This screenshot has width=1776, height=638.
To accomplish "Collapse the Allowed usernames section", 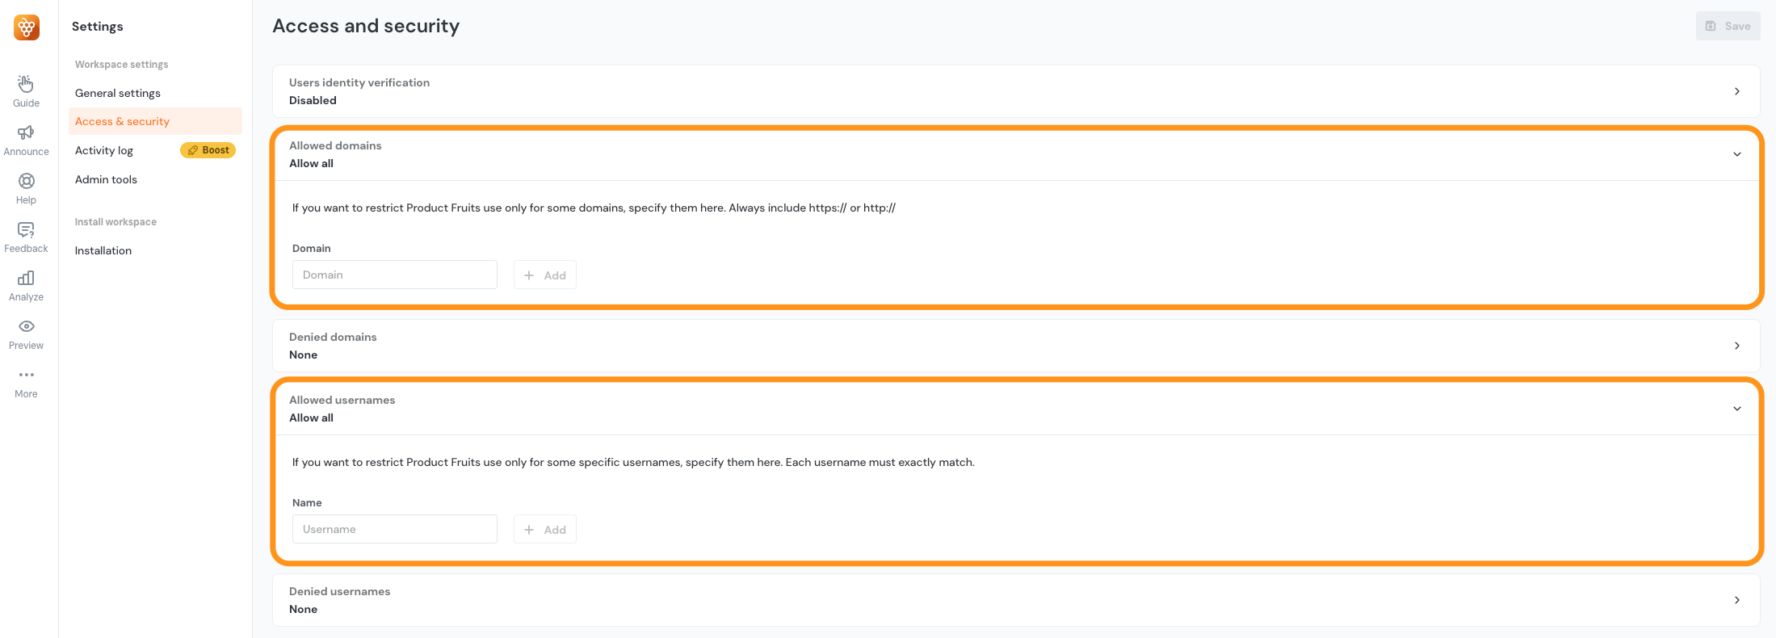I will point(1736,409).
